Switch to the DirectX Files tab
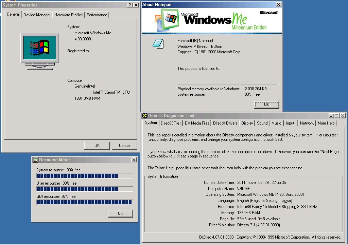The image size is (348, 245). tap(171, 123)
